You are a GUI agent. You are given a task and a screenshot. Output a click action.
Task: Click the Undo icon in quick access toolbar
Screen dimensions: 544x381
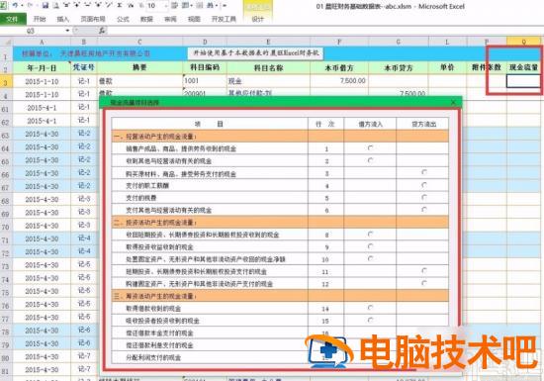[x=15, y=5]
